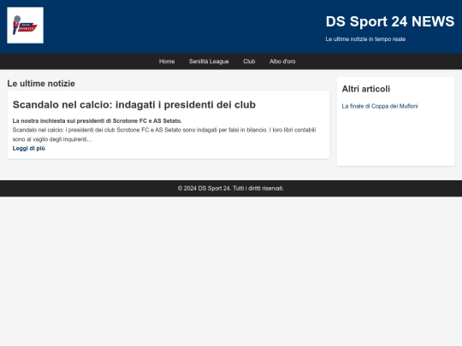Open the Albo d'oro menu item
The width and height of the screenshot is (462, 346).
[282, 62]
